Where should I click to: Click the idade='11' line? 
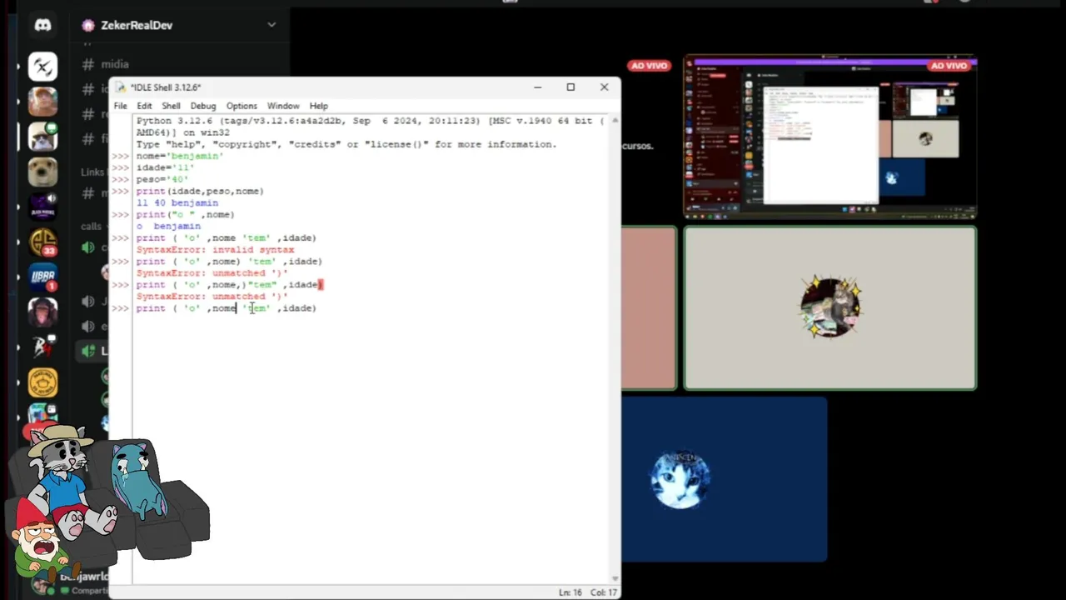tap(165, 167)
